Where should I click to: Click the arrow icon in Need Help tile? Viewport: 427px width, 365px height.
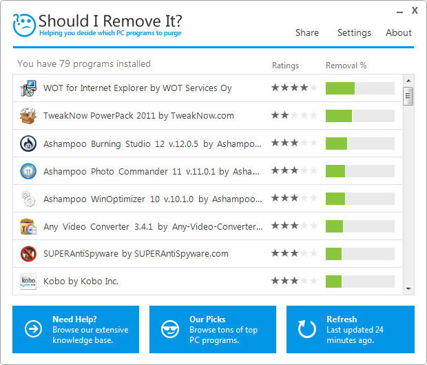33,329
